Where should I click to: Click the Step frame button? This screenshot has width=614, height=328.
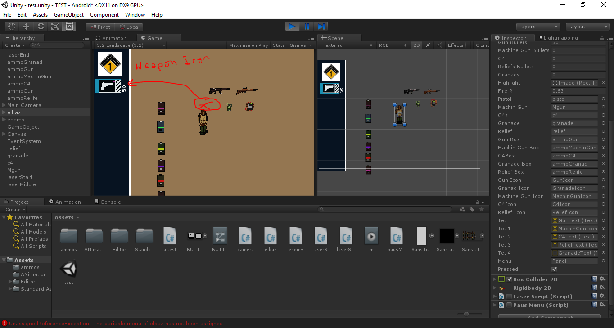tap(321, 27)
